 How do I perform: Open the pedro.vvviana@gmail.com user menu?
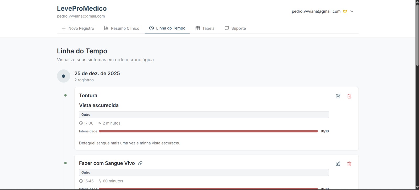[x=316, y=11]
